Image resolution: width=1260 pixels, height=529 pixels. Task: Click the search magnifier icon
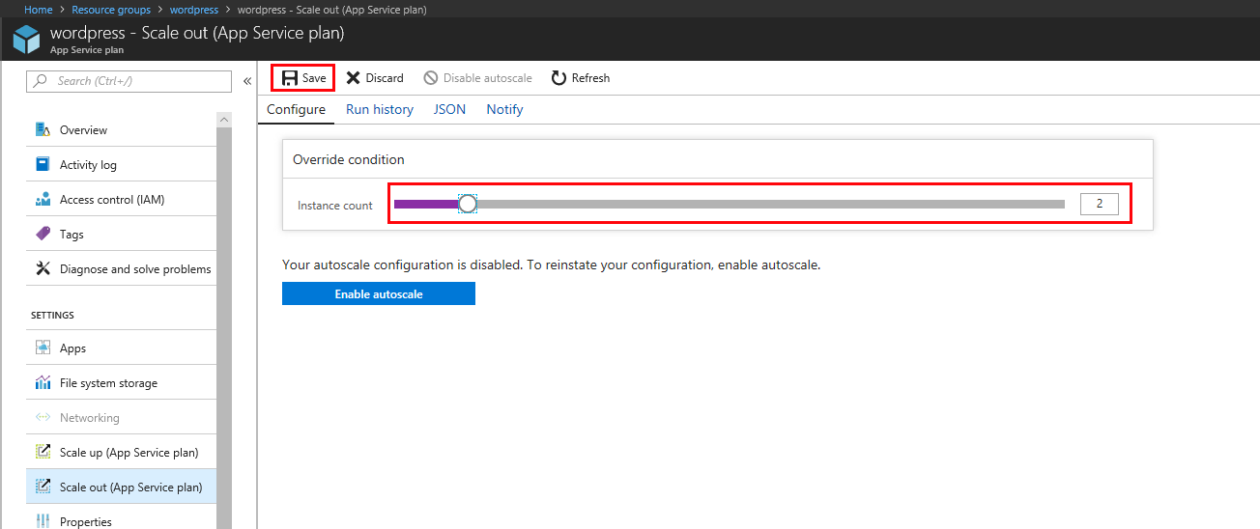[41, 81]
